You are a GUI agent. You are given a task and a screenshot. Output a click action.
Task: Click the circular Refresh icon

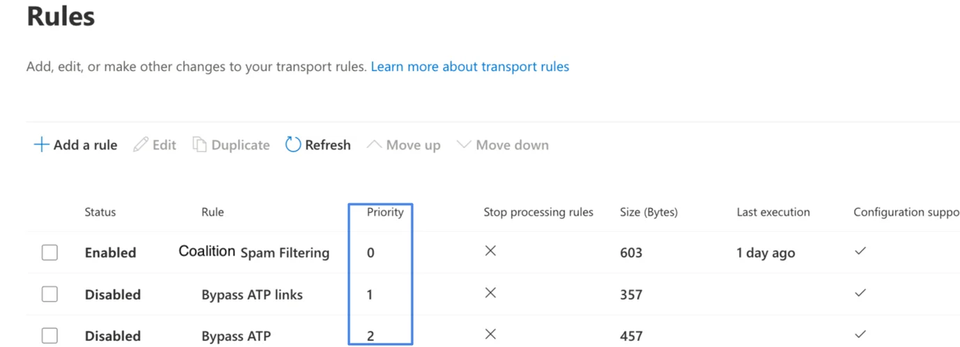293,145
